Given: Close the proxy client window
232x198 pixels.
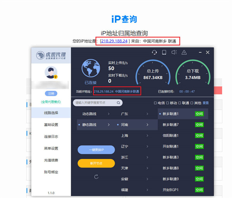Looking at the screenshot, I should [208, 52].
